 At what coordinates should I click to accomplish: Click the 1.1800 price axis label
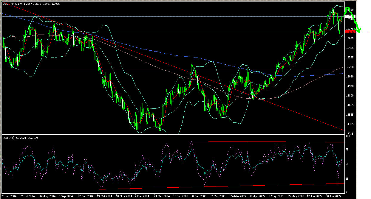point(349,96)
